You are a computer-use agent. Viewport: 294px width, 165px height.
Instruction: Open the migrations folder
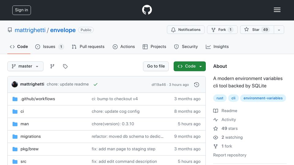pyautogui.click(x=31, y=136)
